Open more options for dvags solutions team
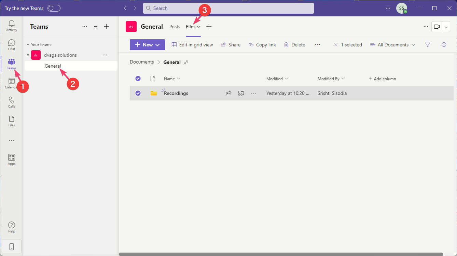The image size is (457, 256). point(105,55)
